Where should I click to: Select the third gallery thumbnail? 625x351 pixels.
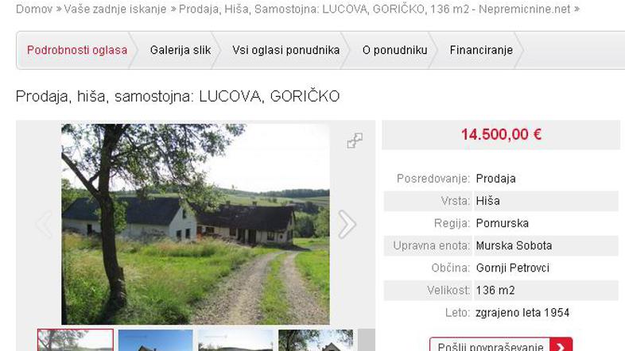pyautogui.click(x=235, y=340)
